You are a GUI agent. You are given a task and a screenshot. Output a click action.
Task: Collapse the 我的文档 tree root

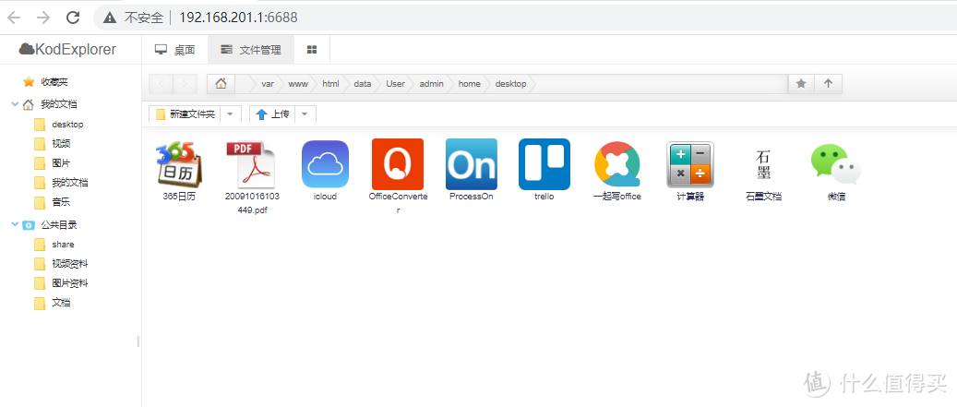pos(15,104)
